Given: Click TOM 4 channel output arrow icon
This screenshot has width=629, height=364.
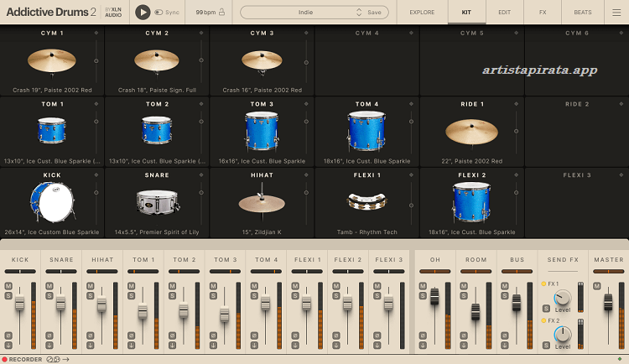Looking at the screenshot, I should pyautogui.click(x=254, y=346).
